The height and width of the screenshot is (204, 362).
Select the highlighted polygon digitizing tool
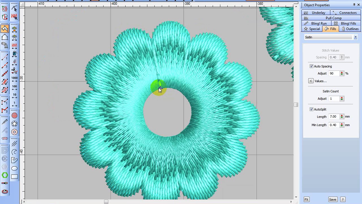[x=5, y=29]
